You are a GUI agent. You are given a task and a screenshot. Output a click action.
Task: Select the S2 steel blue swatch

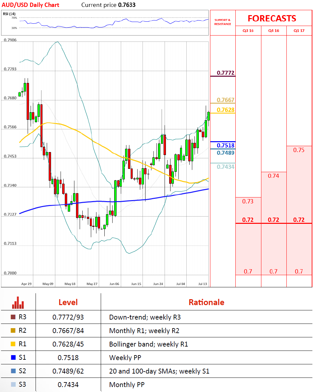[x=13, y=371]
